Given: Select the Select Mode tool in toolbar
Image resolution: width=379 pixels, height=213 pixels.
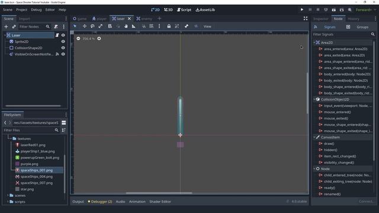Looking at the screenshot, I should [75, 26].
